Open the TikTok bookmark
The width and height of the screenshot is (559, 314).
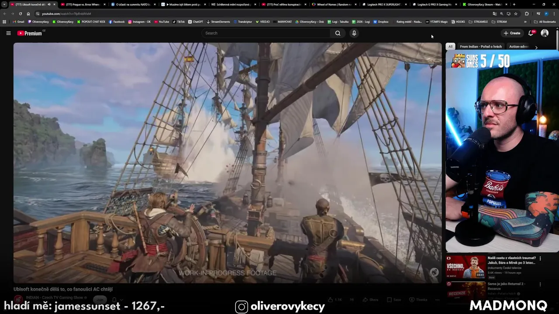point(179,22)
